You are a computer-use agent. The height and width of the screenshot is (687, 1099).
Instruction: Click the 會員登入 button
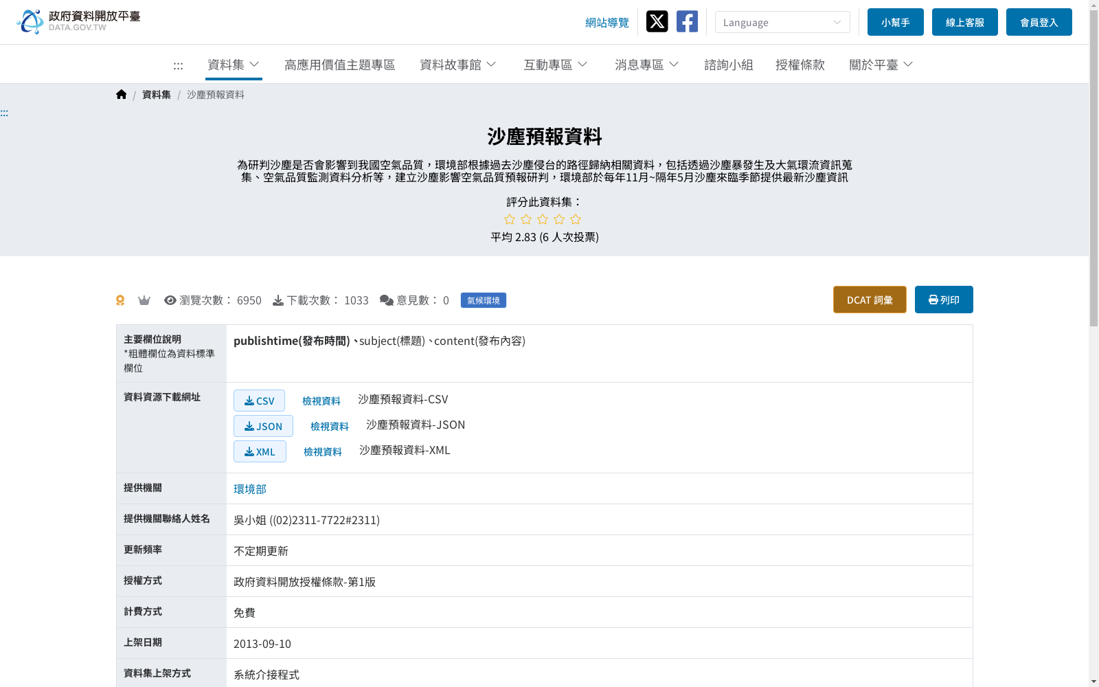1039,22
